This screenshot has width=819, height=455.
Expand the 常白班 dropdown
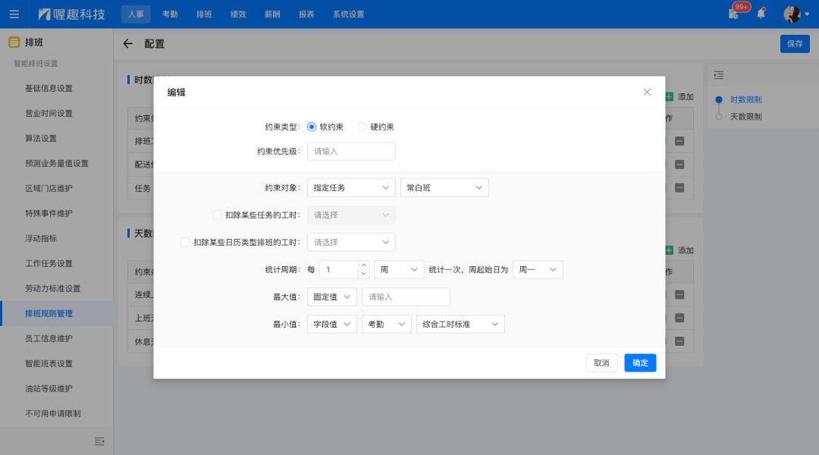pyautogui.click(x=444, y=187)
